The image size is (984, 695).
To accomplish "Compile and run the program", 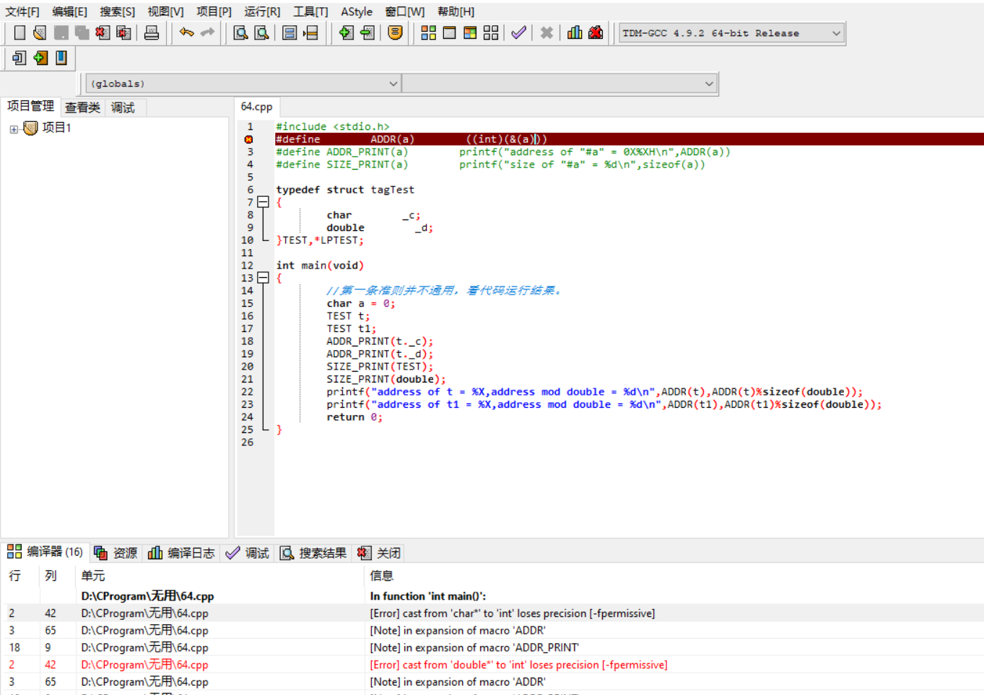I will (x=470, y=32).
